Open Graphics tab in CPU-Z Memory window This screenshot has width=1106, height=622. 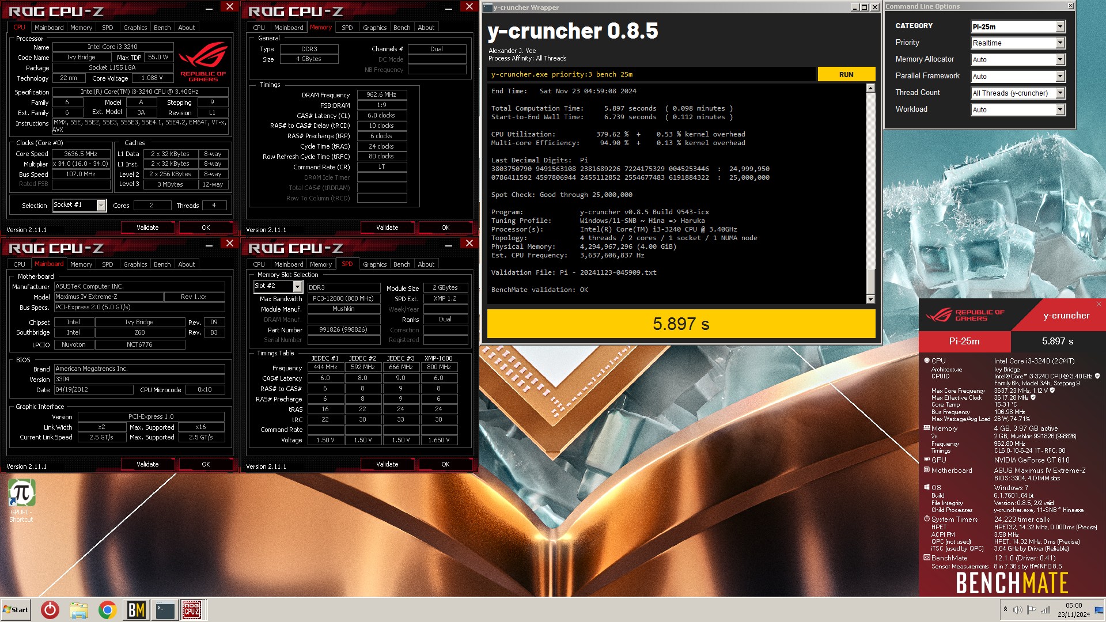375,28
